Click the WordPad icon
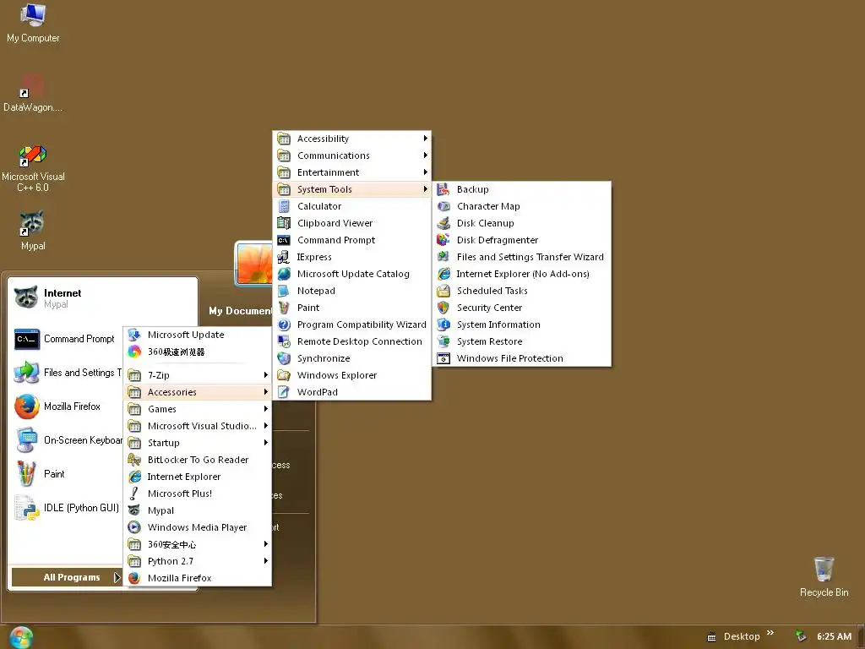The image size is (865, 649). (284, 392)
